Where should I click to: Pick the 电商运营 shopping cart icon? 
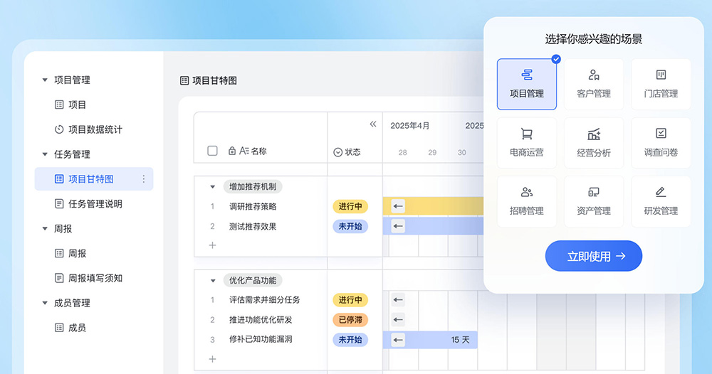point(526,134)
